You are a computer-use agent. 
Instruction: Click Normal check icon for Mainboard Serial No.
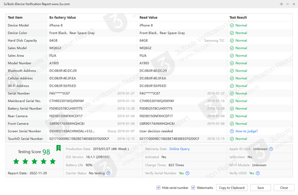pos(232,101)
